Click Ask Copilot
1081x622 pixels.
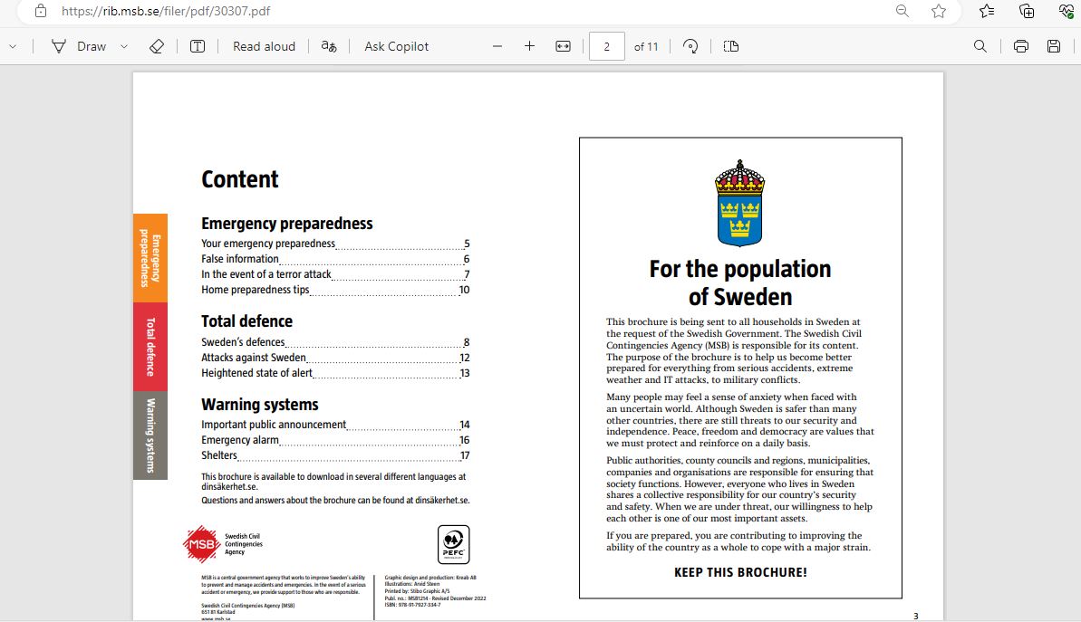click(396, 46)
